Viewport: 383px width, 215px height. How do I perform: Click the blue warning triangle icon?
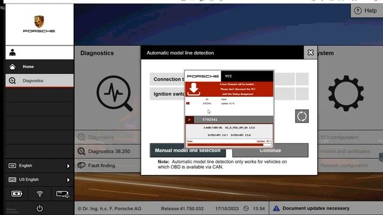pyautogui.click(x=276, y=208)
